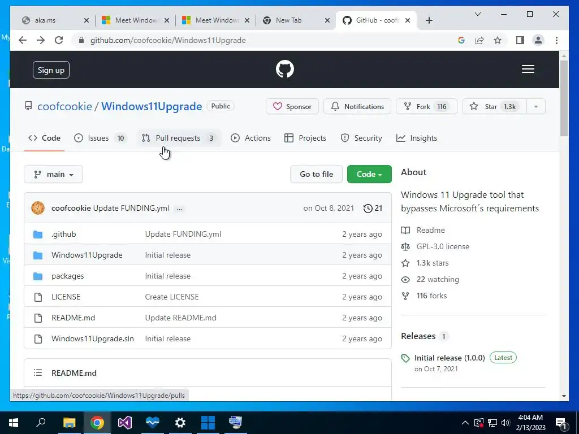Bookmark this page with the star icon
Image resolution: width=579 pixels, height=434 pixels.
click(498, 40)
